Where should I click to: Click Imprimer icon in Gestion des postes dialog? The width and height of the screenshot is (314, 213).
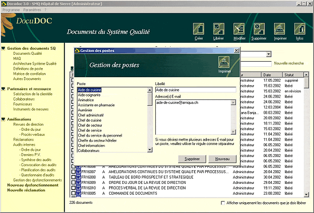(x=224, y=62)
